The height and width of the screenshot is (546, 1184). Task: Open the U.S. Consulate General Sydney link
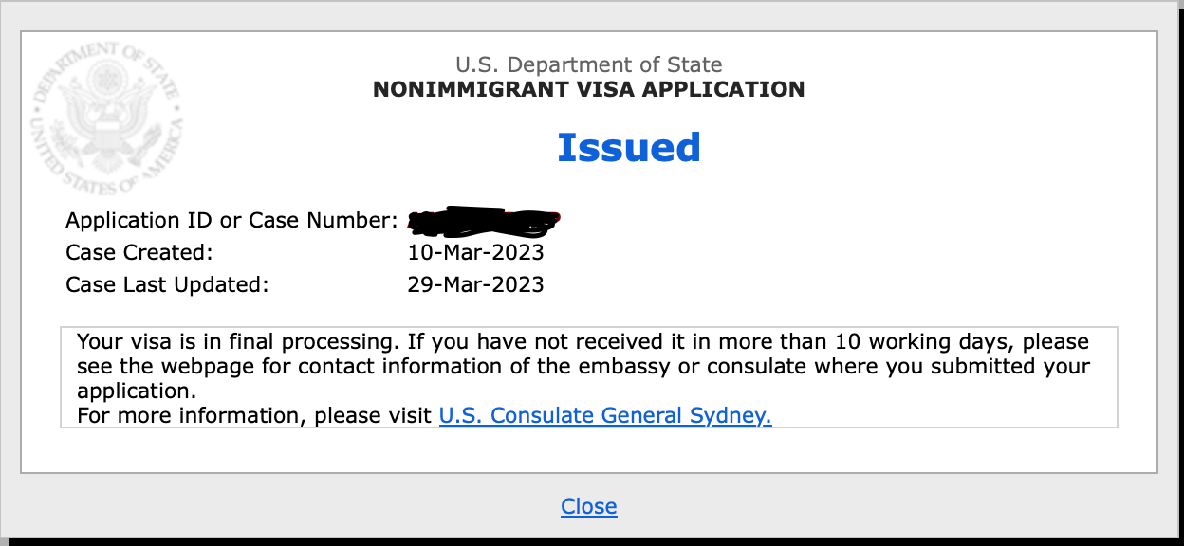pyautogui.click(x=605, y=415)
